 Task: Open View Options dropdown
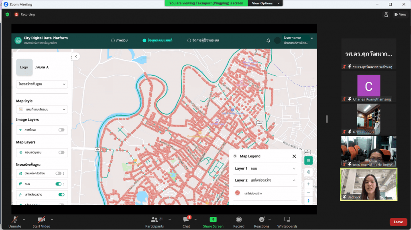(x=265, y=3)
